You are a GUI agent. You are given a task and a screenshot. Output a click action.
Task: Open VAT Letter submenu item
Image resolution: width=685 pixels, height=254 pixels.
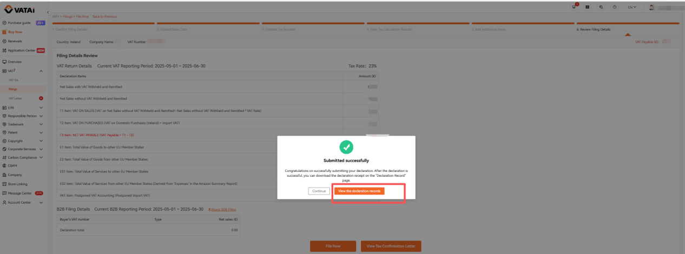(16, 98)
